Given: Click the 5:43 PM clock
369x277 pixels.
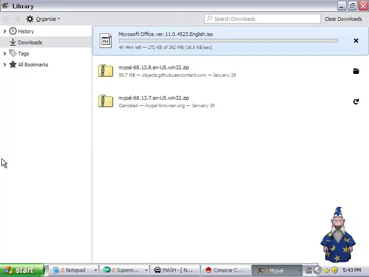Looking at the screenshot, I should 351,270.
